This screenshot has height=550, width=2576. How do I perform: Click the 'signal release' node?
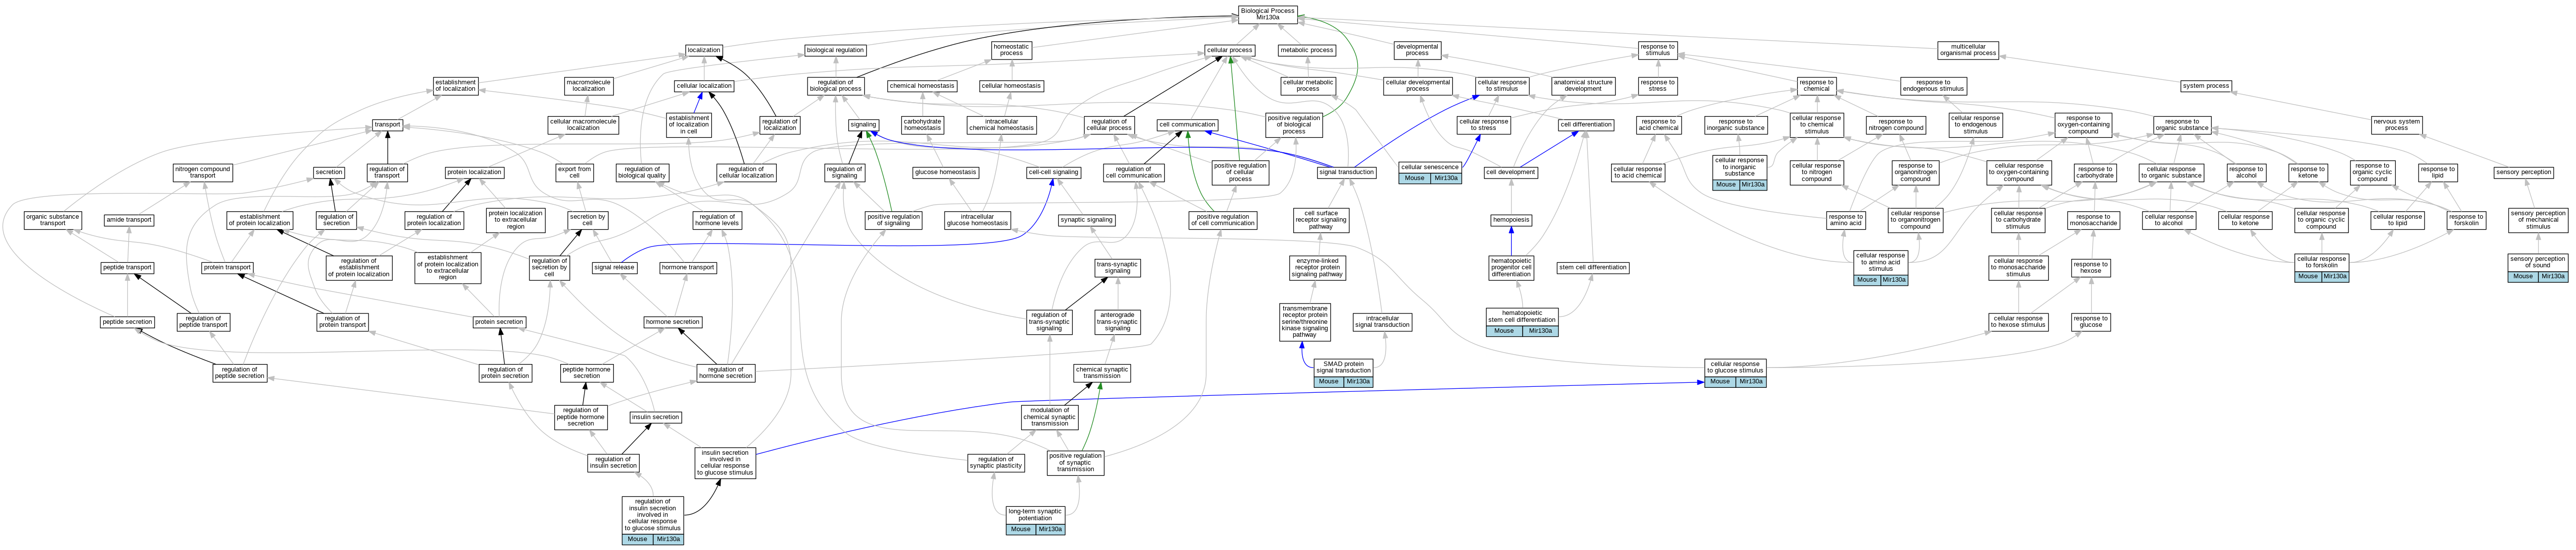coord(614,267)
